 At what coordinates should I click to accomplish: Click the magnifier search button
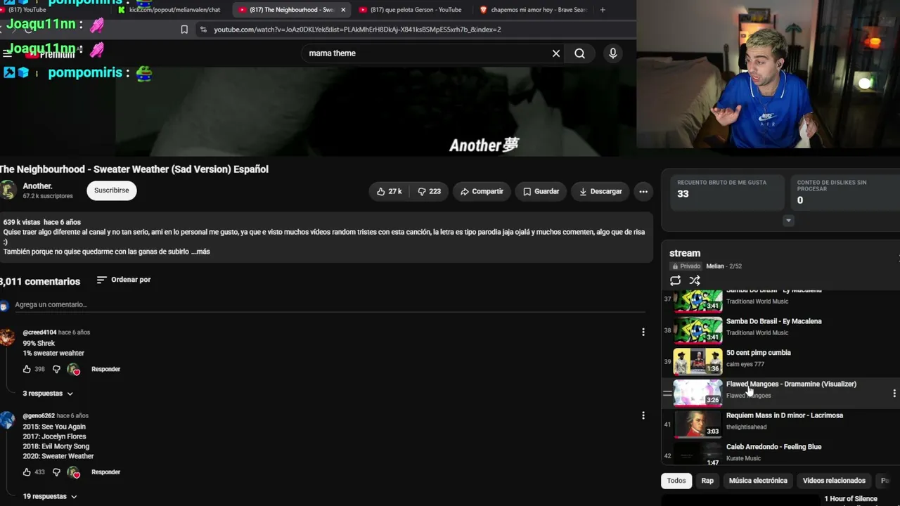click(579, 53)
